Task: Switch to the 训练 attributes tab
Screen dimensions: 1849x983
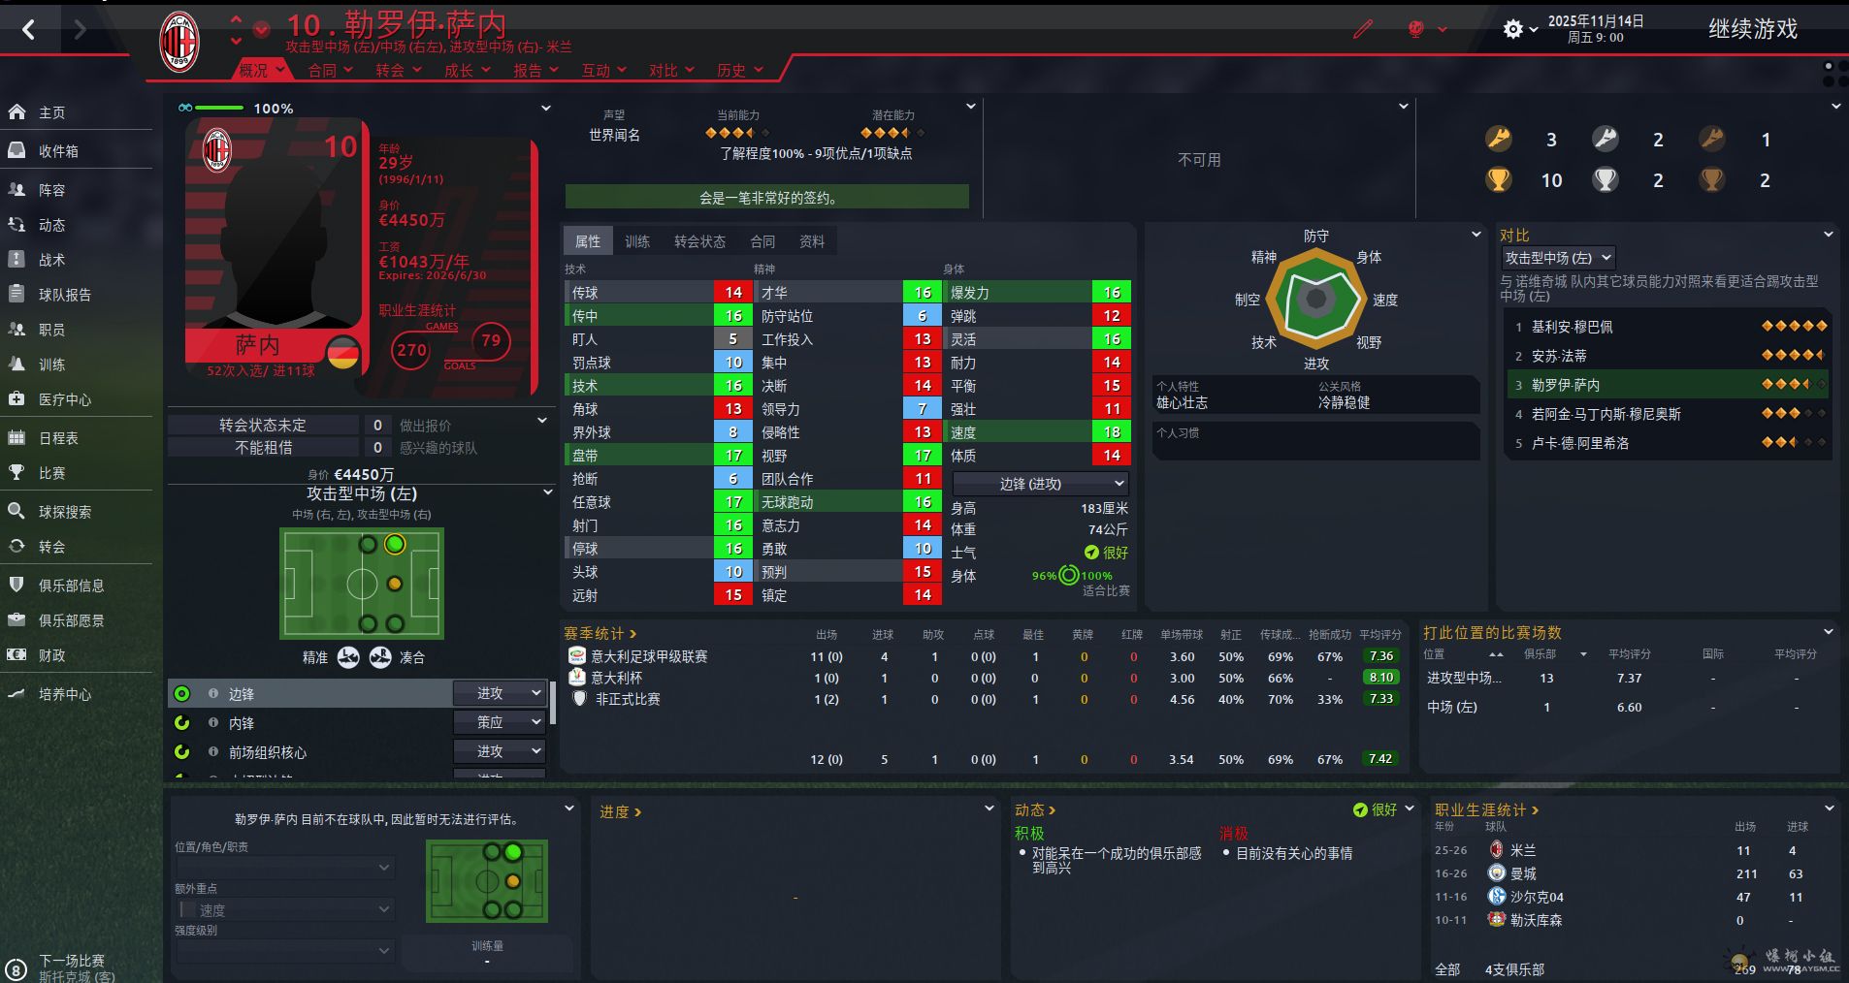Action: coord(636,241)
